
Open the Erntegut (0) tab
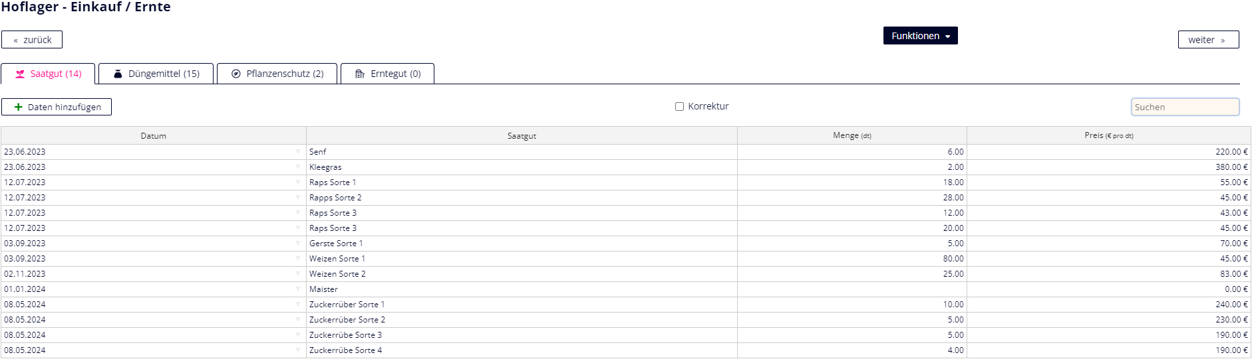click(x=388, y=74)
